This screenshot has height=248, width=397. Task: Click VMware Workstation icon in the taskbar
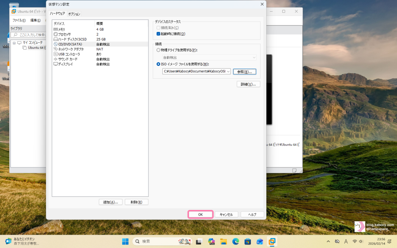(x=273, y=241)
